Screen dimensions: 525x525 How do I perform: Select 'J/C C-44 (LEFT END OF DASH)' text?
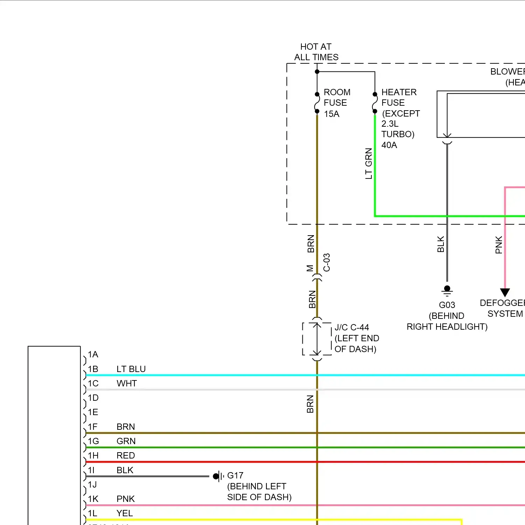pyautogui.click(x=357, y=338)
